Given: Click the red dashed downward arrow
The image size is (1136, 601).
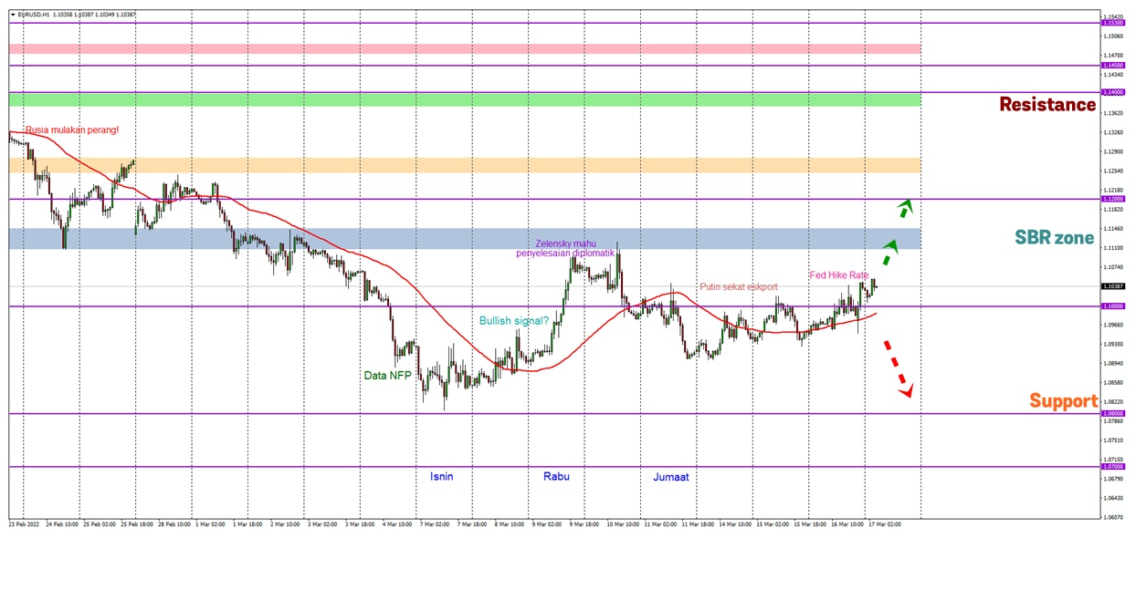Looking at the screenshot, I should (897, 368).
